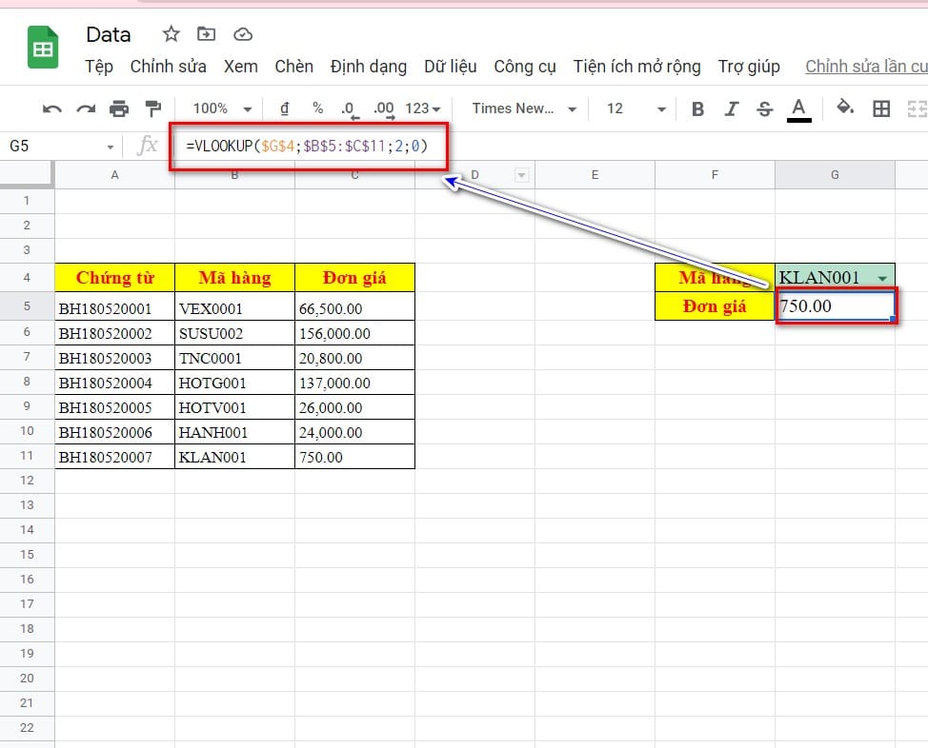Select column A header
The width and height of the screenshot is (928, 748).
(x=115, y=175)
